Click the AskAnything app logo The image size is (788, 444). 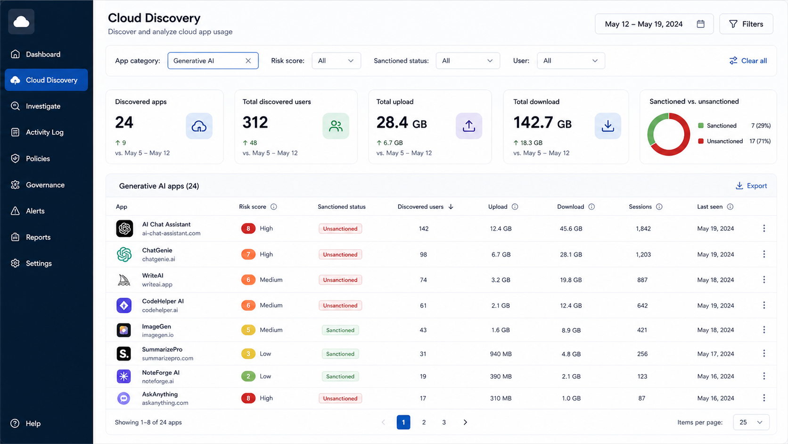tap(123, 398)
